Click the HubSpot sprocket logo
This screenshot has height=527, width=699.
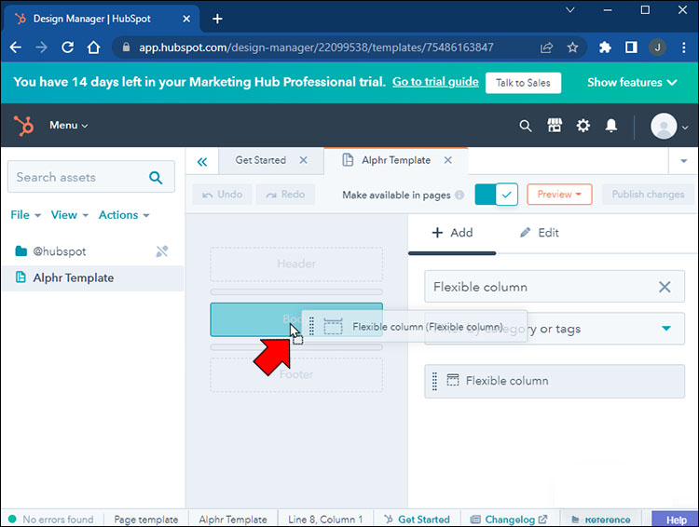click(x=23, y=125)
